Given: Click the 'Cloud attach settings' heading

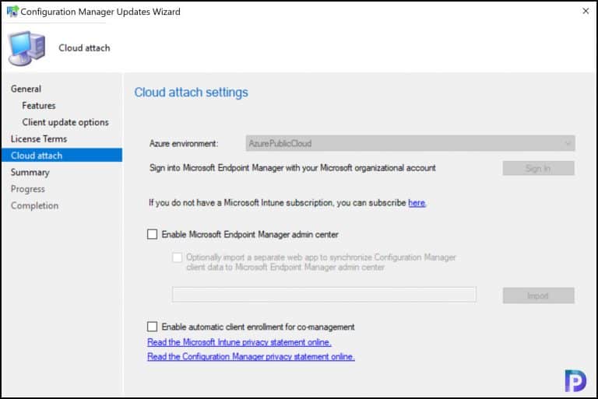Looking at the screenshot, I should pos(191,93).
